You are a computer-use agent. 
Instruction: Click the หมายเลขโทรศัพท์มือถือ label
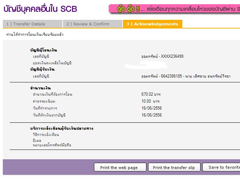[52, 145]
